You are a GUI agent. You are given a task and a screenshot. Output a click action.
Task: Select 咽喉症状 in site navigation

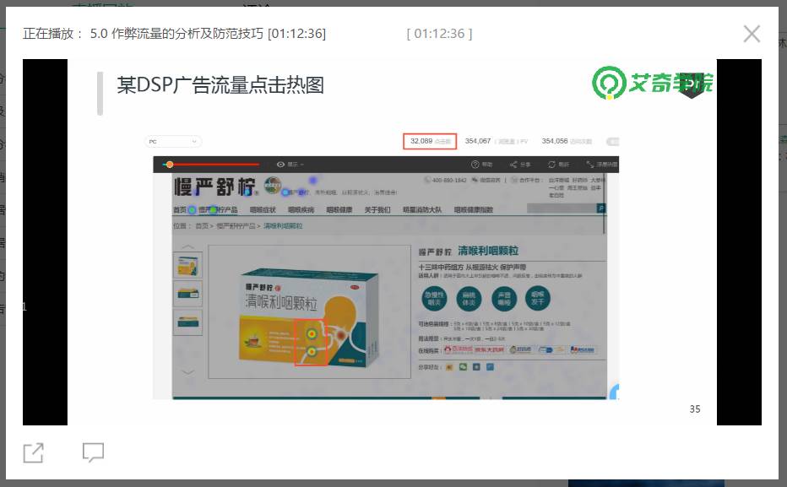coord(263,209)
